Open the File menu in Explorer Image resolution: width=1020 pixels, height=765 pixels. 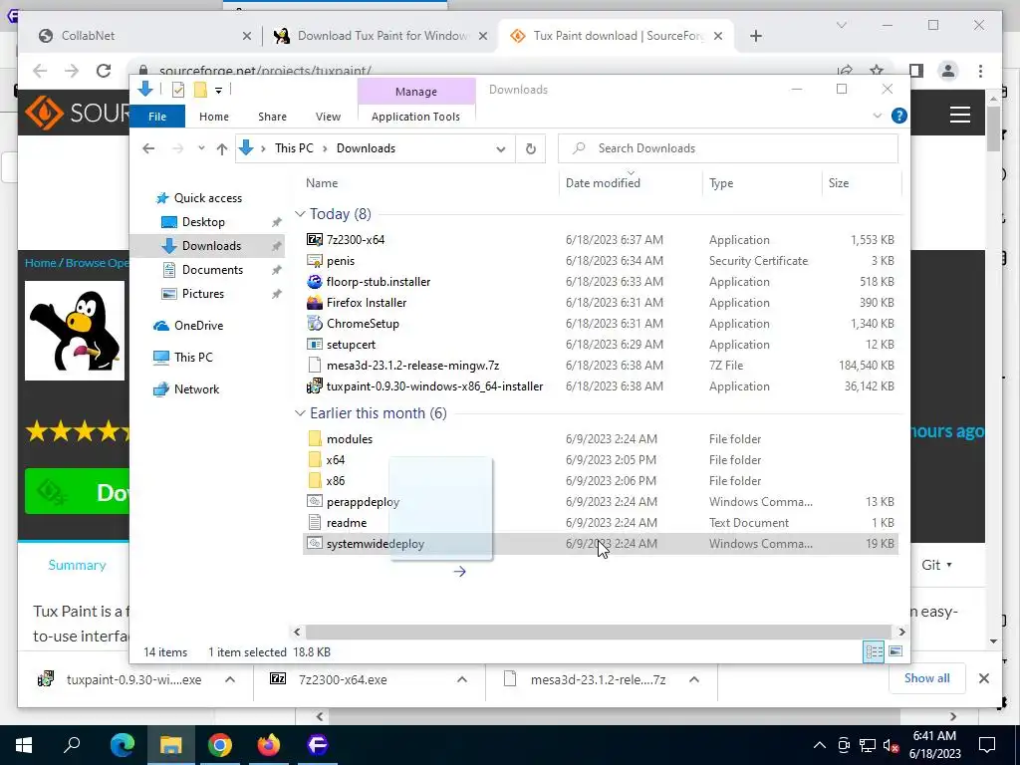point(157,117)
